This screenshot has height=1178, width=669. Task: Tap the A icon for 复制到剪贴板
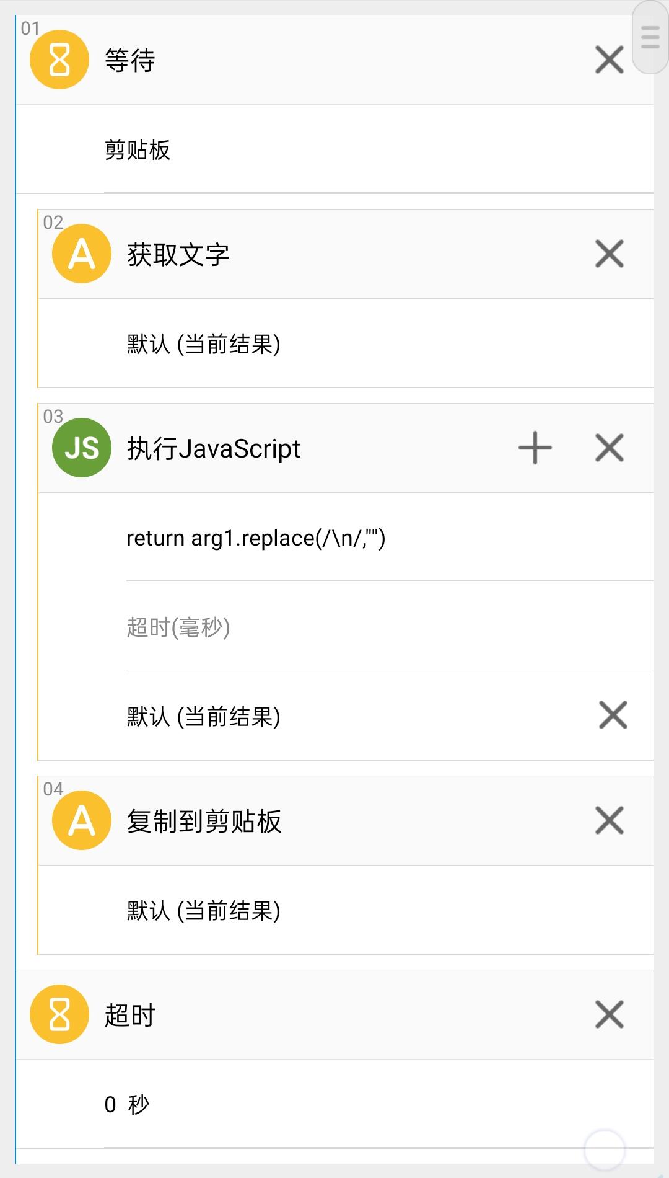click(82, 820)
